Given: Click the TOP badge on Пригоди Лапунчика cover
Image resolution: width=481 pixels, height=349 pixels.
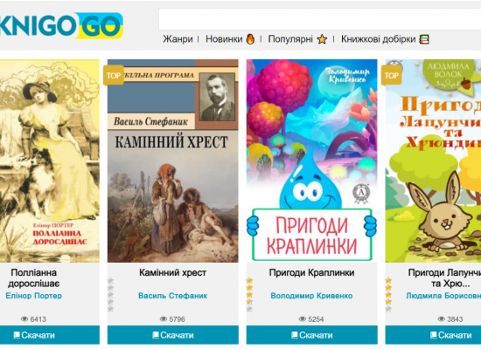Looking at the screenshot, I should [x=392, y=75].
